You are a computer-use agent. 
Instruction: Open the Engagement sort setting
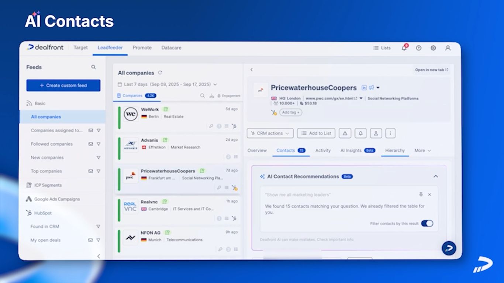tap(229, 96)
